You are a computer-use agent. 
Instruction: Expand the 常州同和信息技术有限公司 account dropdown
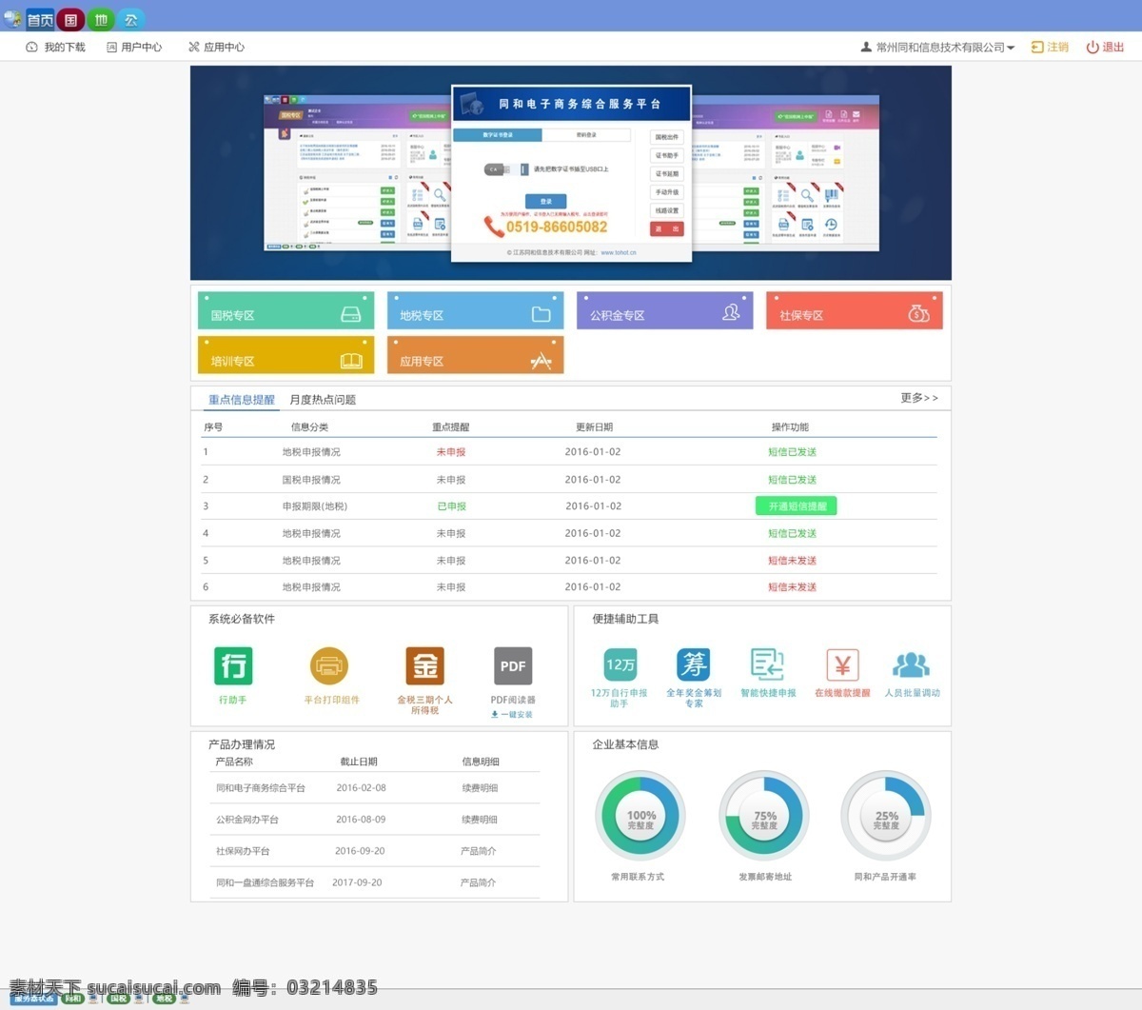tap(937, 47)
